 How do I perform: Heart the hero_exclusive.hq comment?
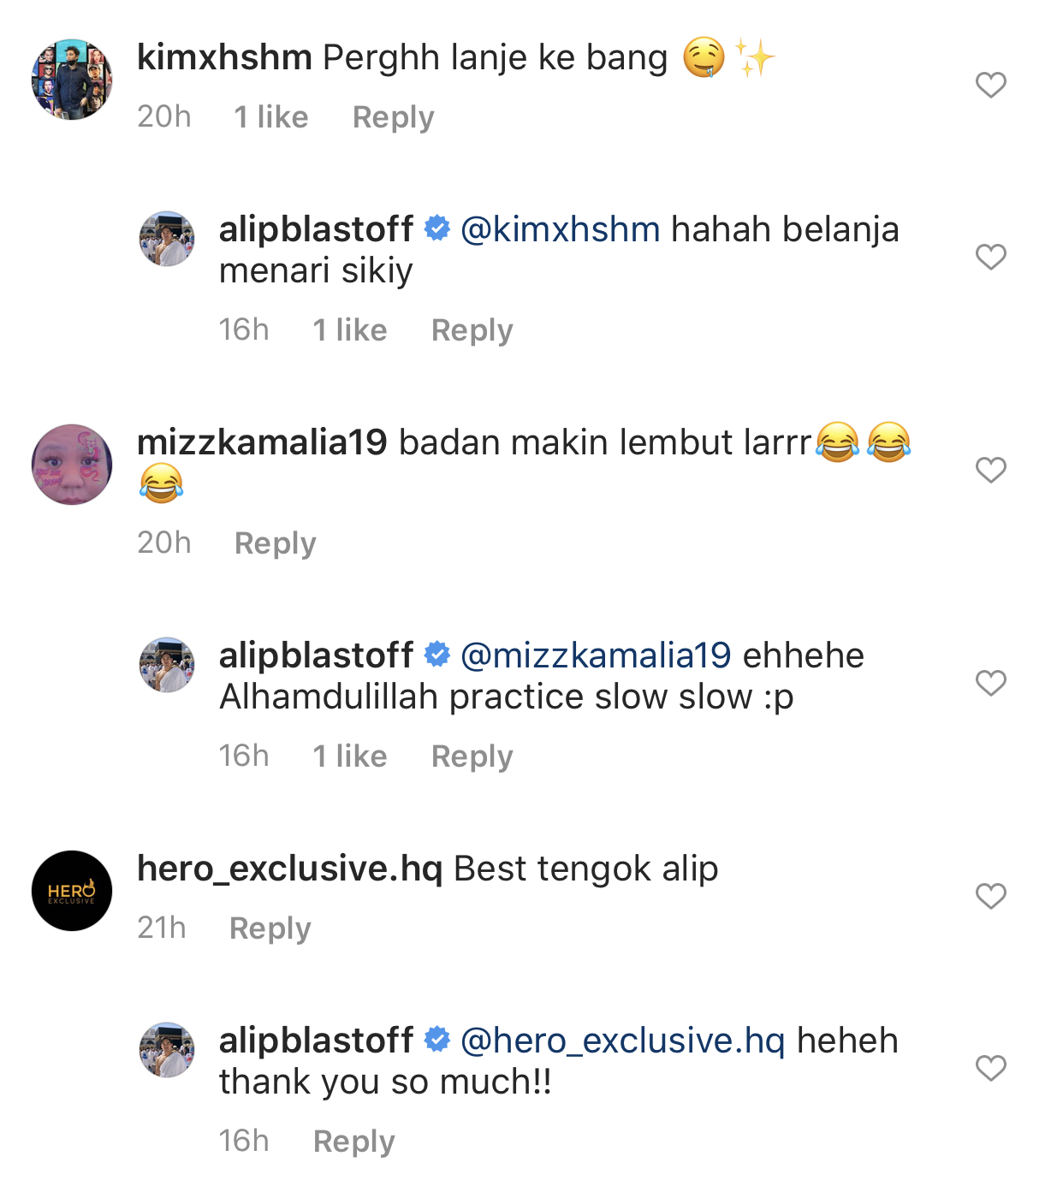click(990, 896)
